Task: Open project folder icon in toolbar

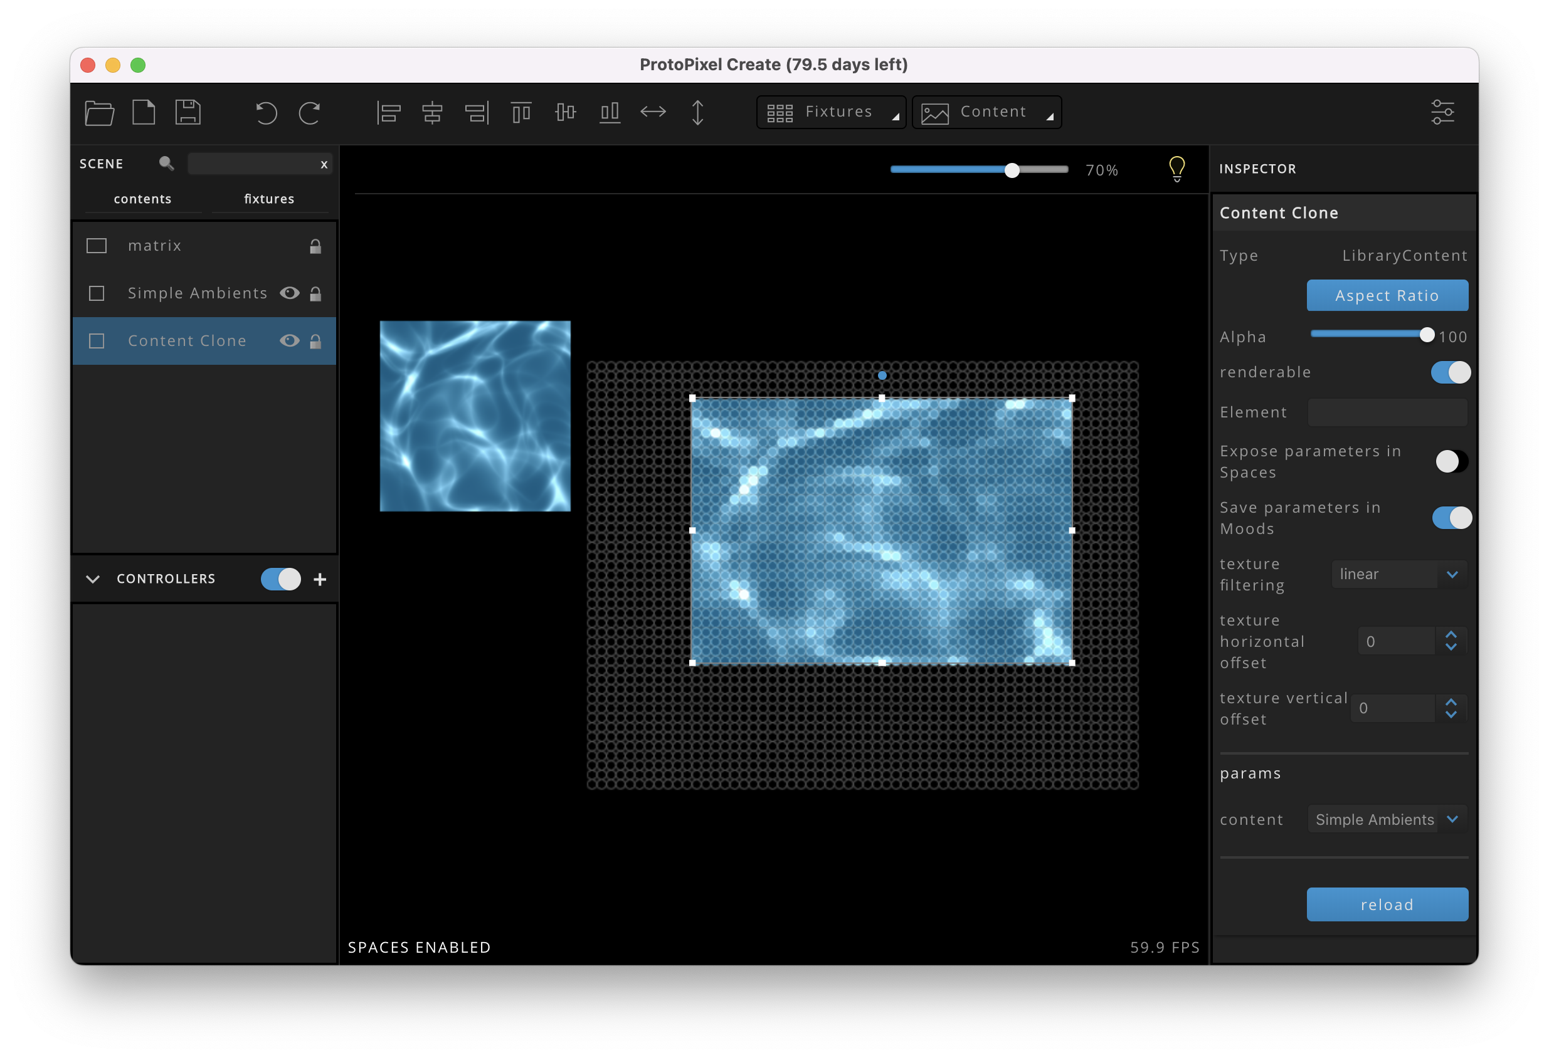Action: (x=99, y=112)
